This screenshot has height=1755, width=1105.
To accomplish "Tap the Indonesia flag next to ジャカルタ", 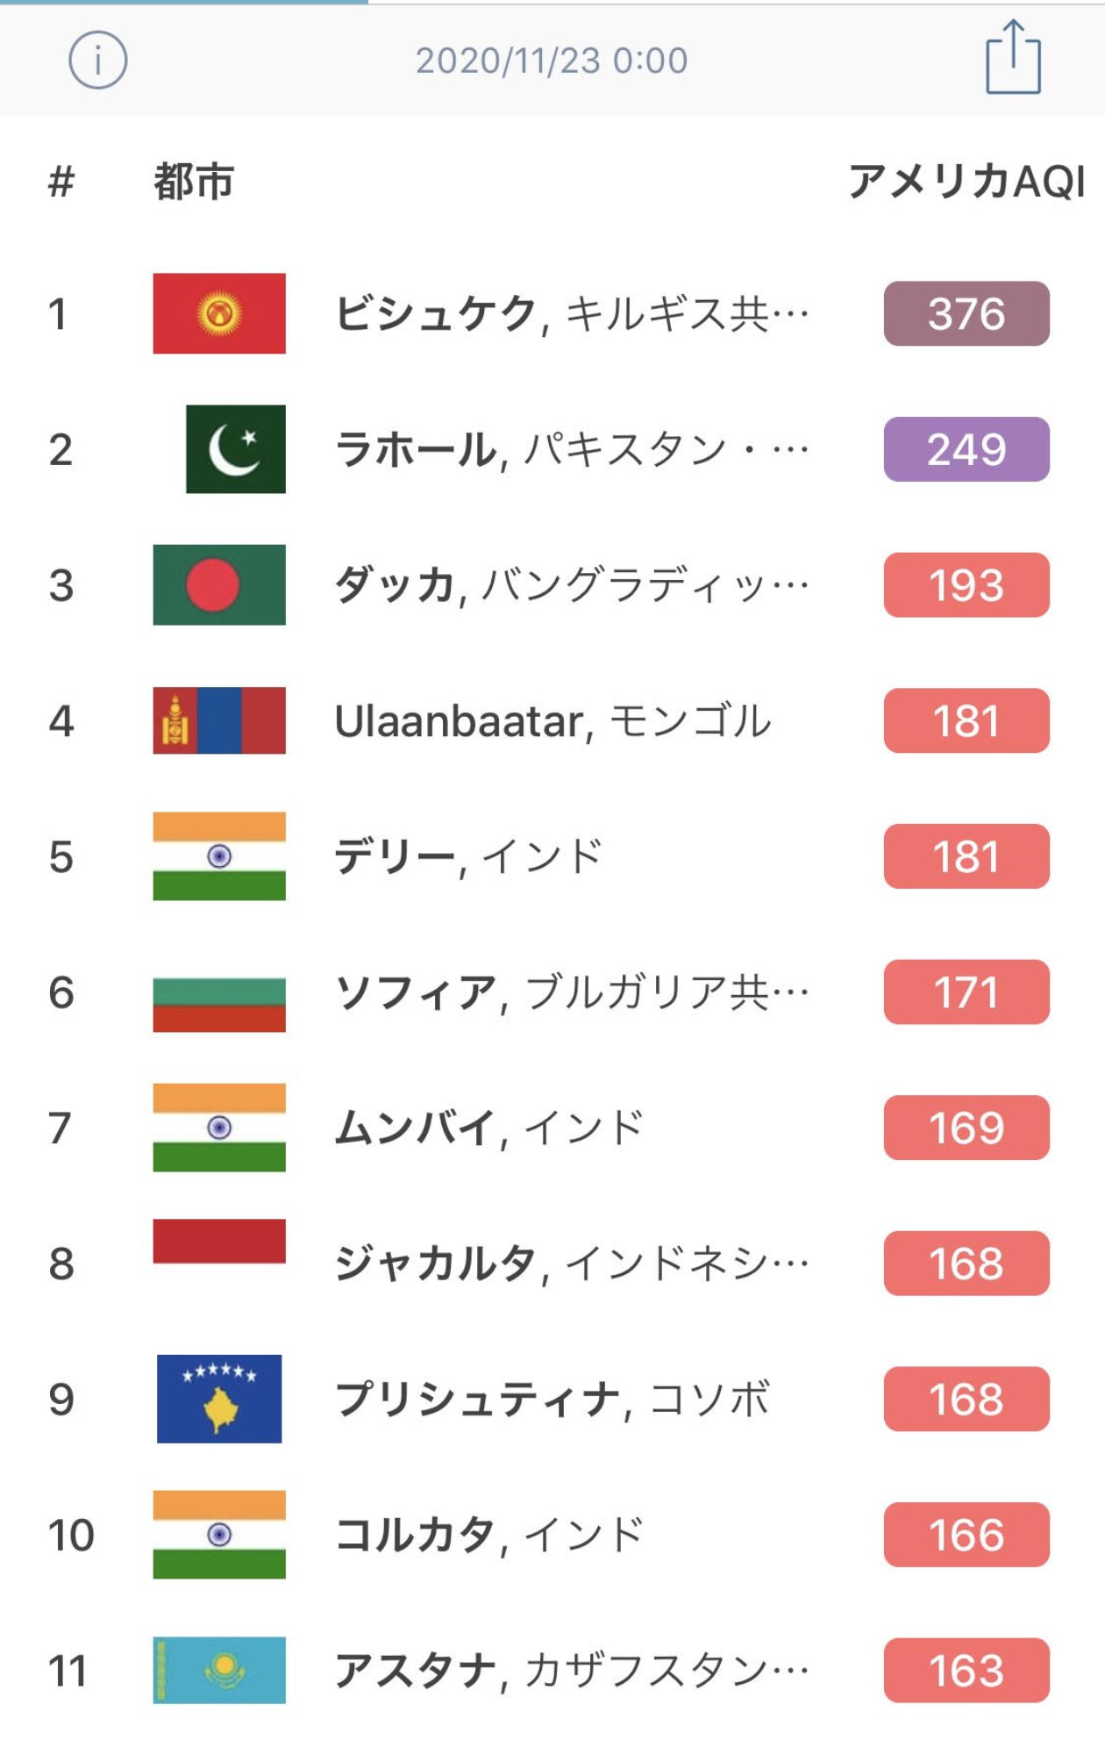I will point(219,1241).
